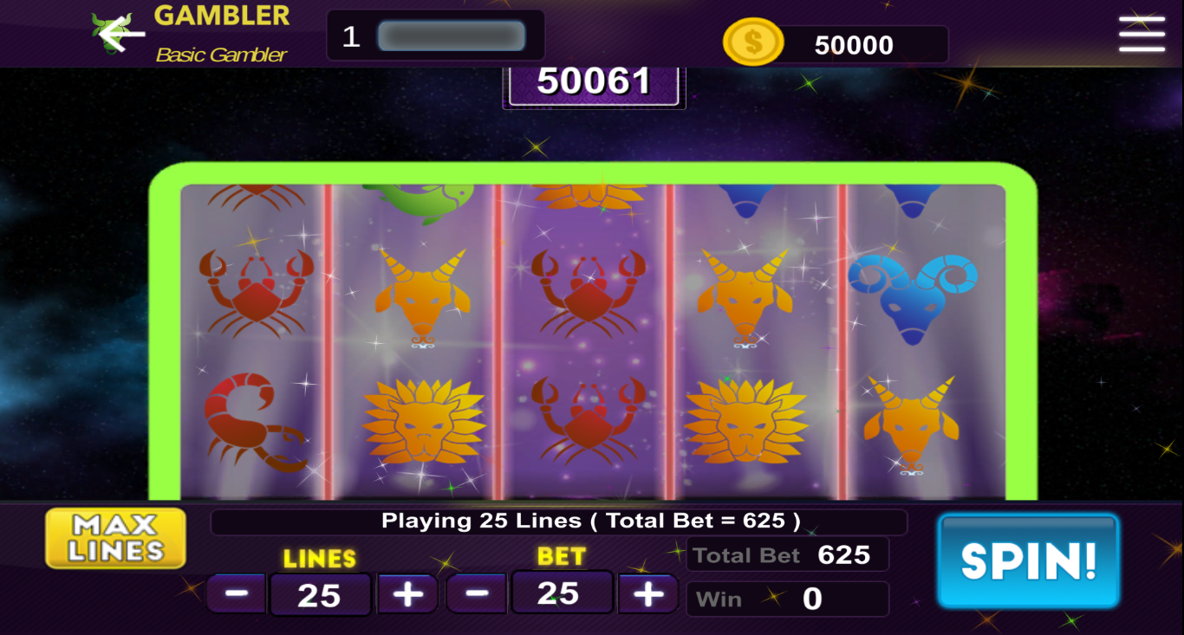Screen dimensions: 1184x635
Task: Decrease bet with the minus button
Action: click(476, 594)
